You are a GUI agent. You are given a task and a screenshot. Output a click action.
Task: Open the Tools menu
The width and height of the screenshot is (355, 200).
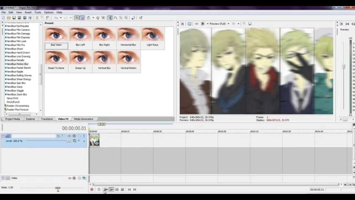tap(38, 12)
